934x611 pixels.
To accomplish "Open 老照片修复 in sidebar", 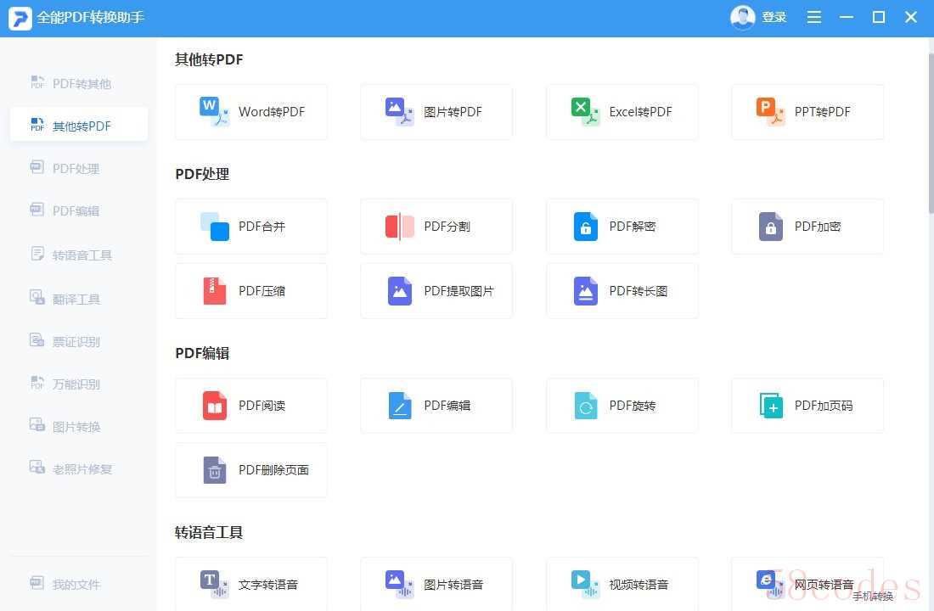I will point(79,468).
